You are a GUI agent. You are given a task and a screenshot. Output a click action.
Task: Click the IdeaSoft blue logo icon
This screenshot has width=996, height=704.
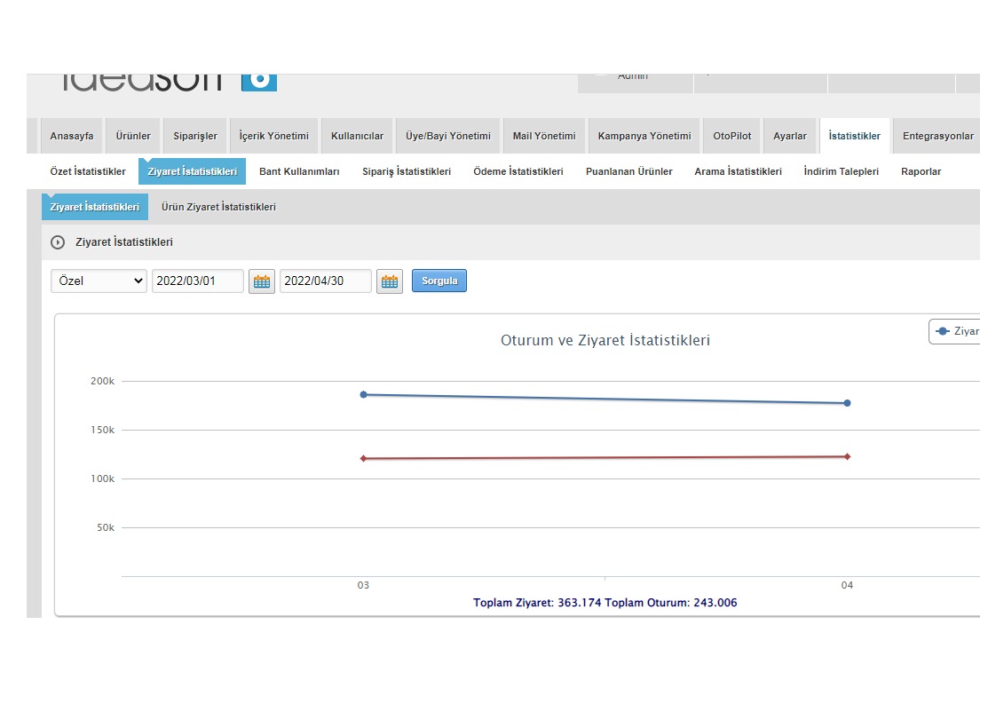click(259, 82)
